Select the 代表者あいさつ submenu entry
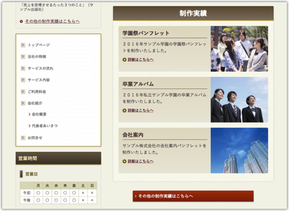The image size is (289, 211). click(x=44, y=126)
